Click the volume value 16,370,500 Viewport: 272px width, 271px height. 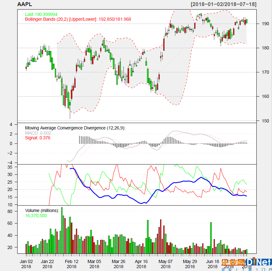pos(36,216)
